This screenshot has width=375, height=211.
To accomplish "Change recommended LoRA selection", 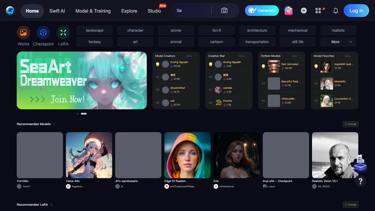I will point(350,205).
